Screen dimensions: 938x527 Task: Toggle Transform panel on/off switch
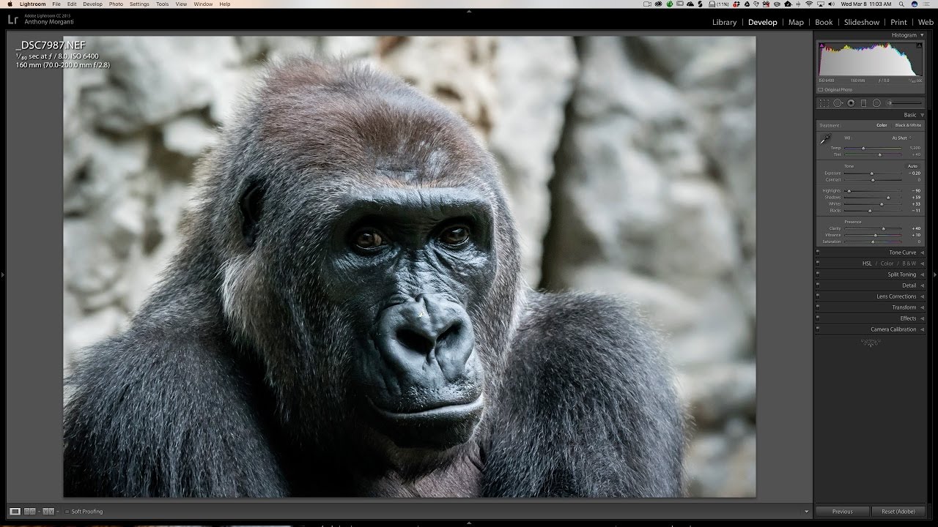(818, 307)
